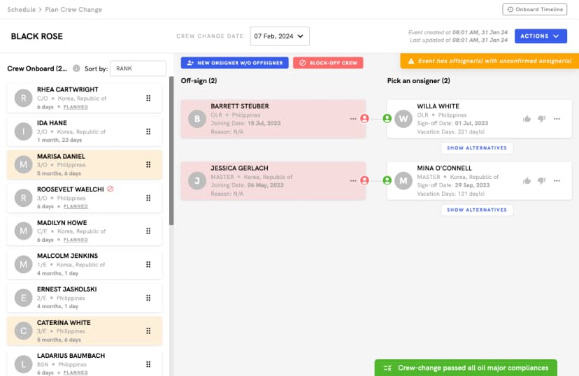The width and height of the screenshot is (579, 376).
Task: Open the Onboard Timeline view
Action: pos(534,10)
